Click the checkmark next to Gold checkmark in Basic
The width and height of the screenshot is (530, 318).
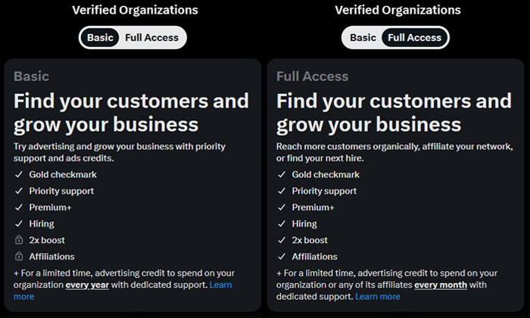19,174
